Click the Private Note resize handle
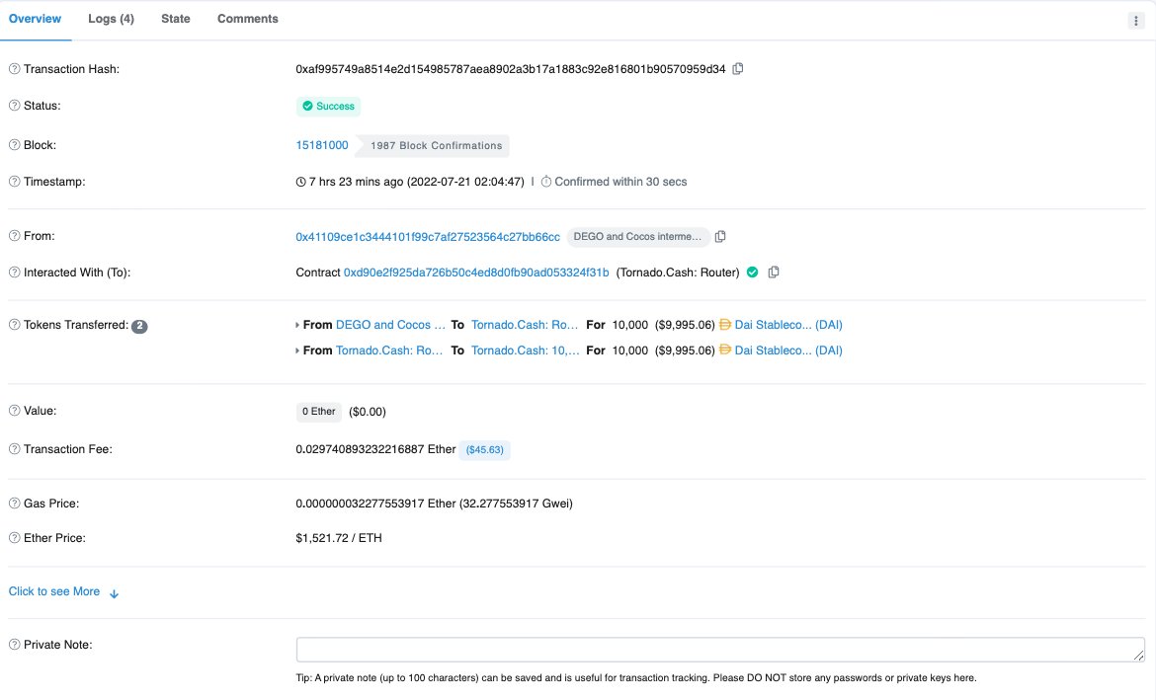1156x700 pixels. (x=1139, y=655)
